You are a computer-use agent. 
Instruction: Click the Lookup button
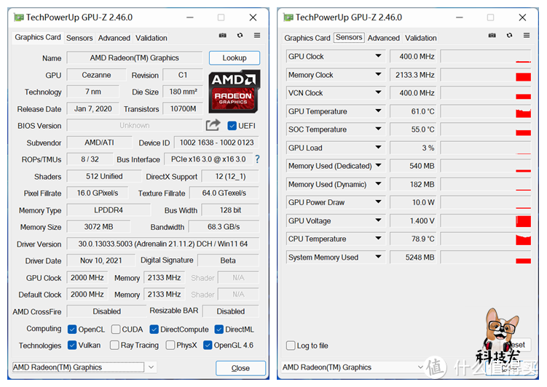click(x=235, y=57)
